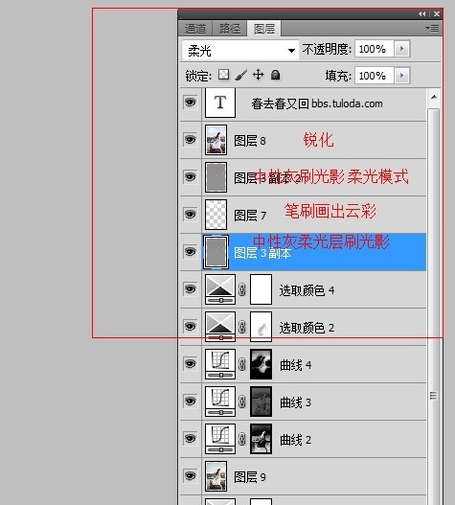Hide layer 图层 7
455x505 pixels.
pos(190,215)
